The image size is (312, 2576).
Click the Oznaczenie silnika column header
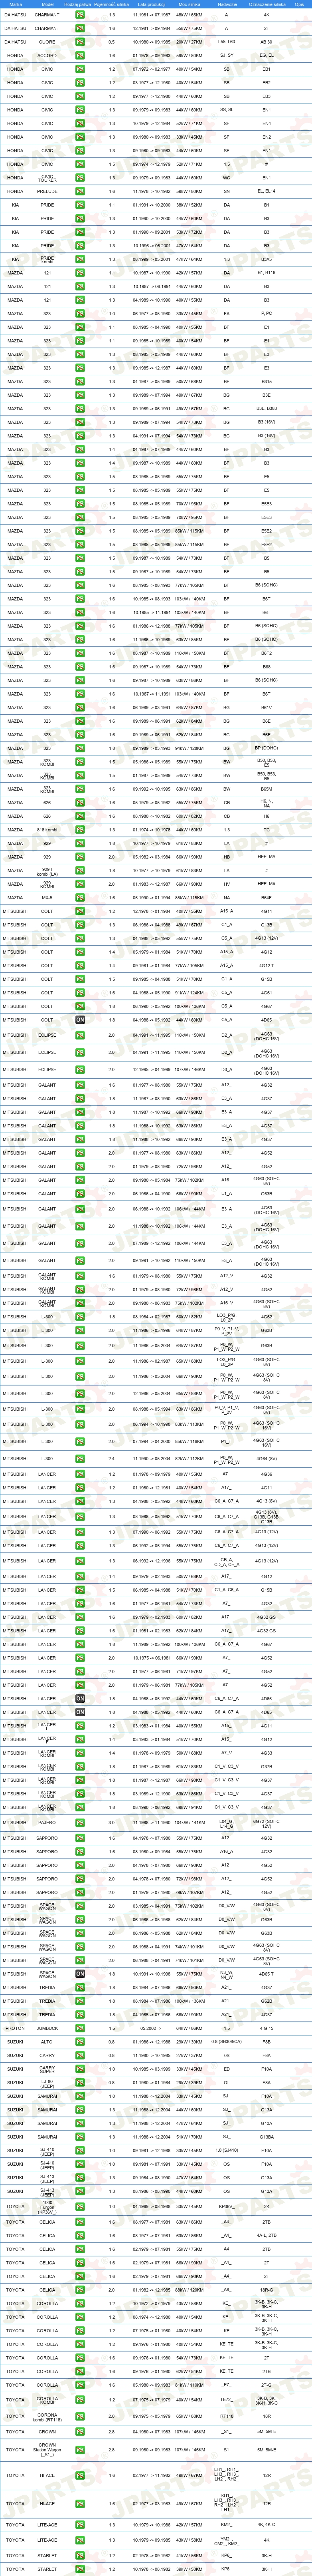(267, 5)
